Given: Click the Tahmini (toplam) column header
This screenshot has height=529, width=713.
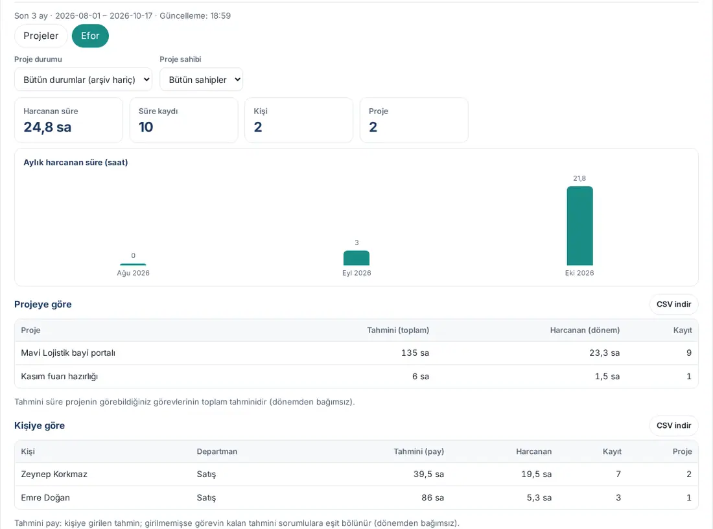Looking at the screenshot, I should [x=398, y=330].
